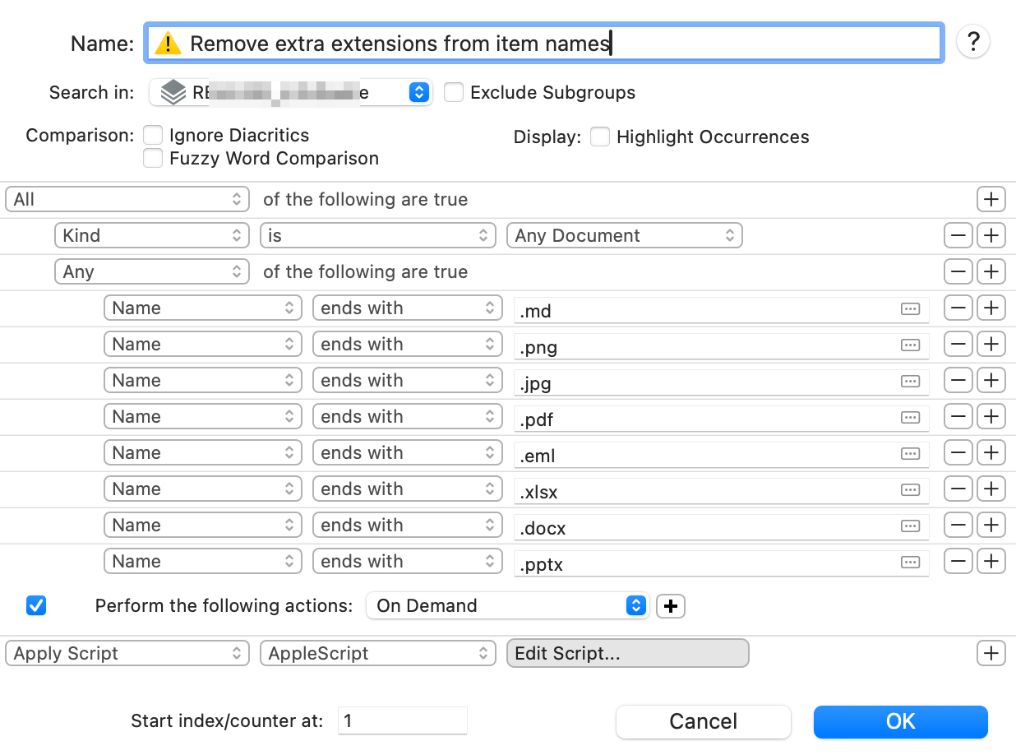Remove the Kind is Any Document row
The image size is (1016, 755).
click(958, 236)
